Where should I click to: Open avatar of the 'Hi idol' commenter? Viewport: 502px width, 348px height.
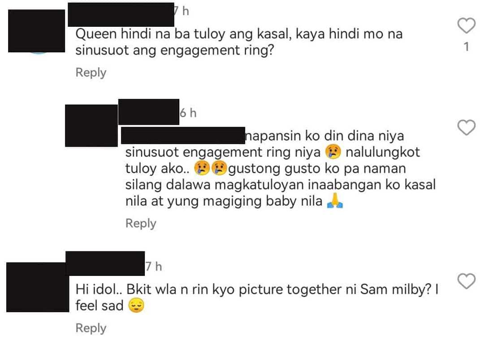point(38,287)
